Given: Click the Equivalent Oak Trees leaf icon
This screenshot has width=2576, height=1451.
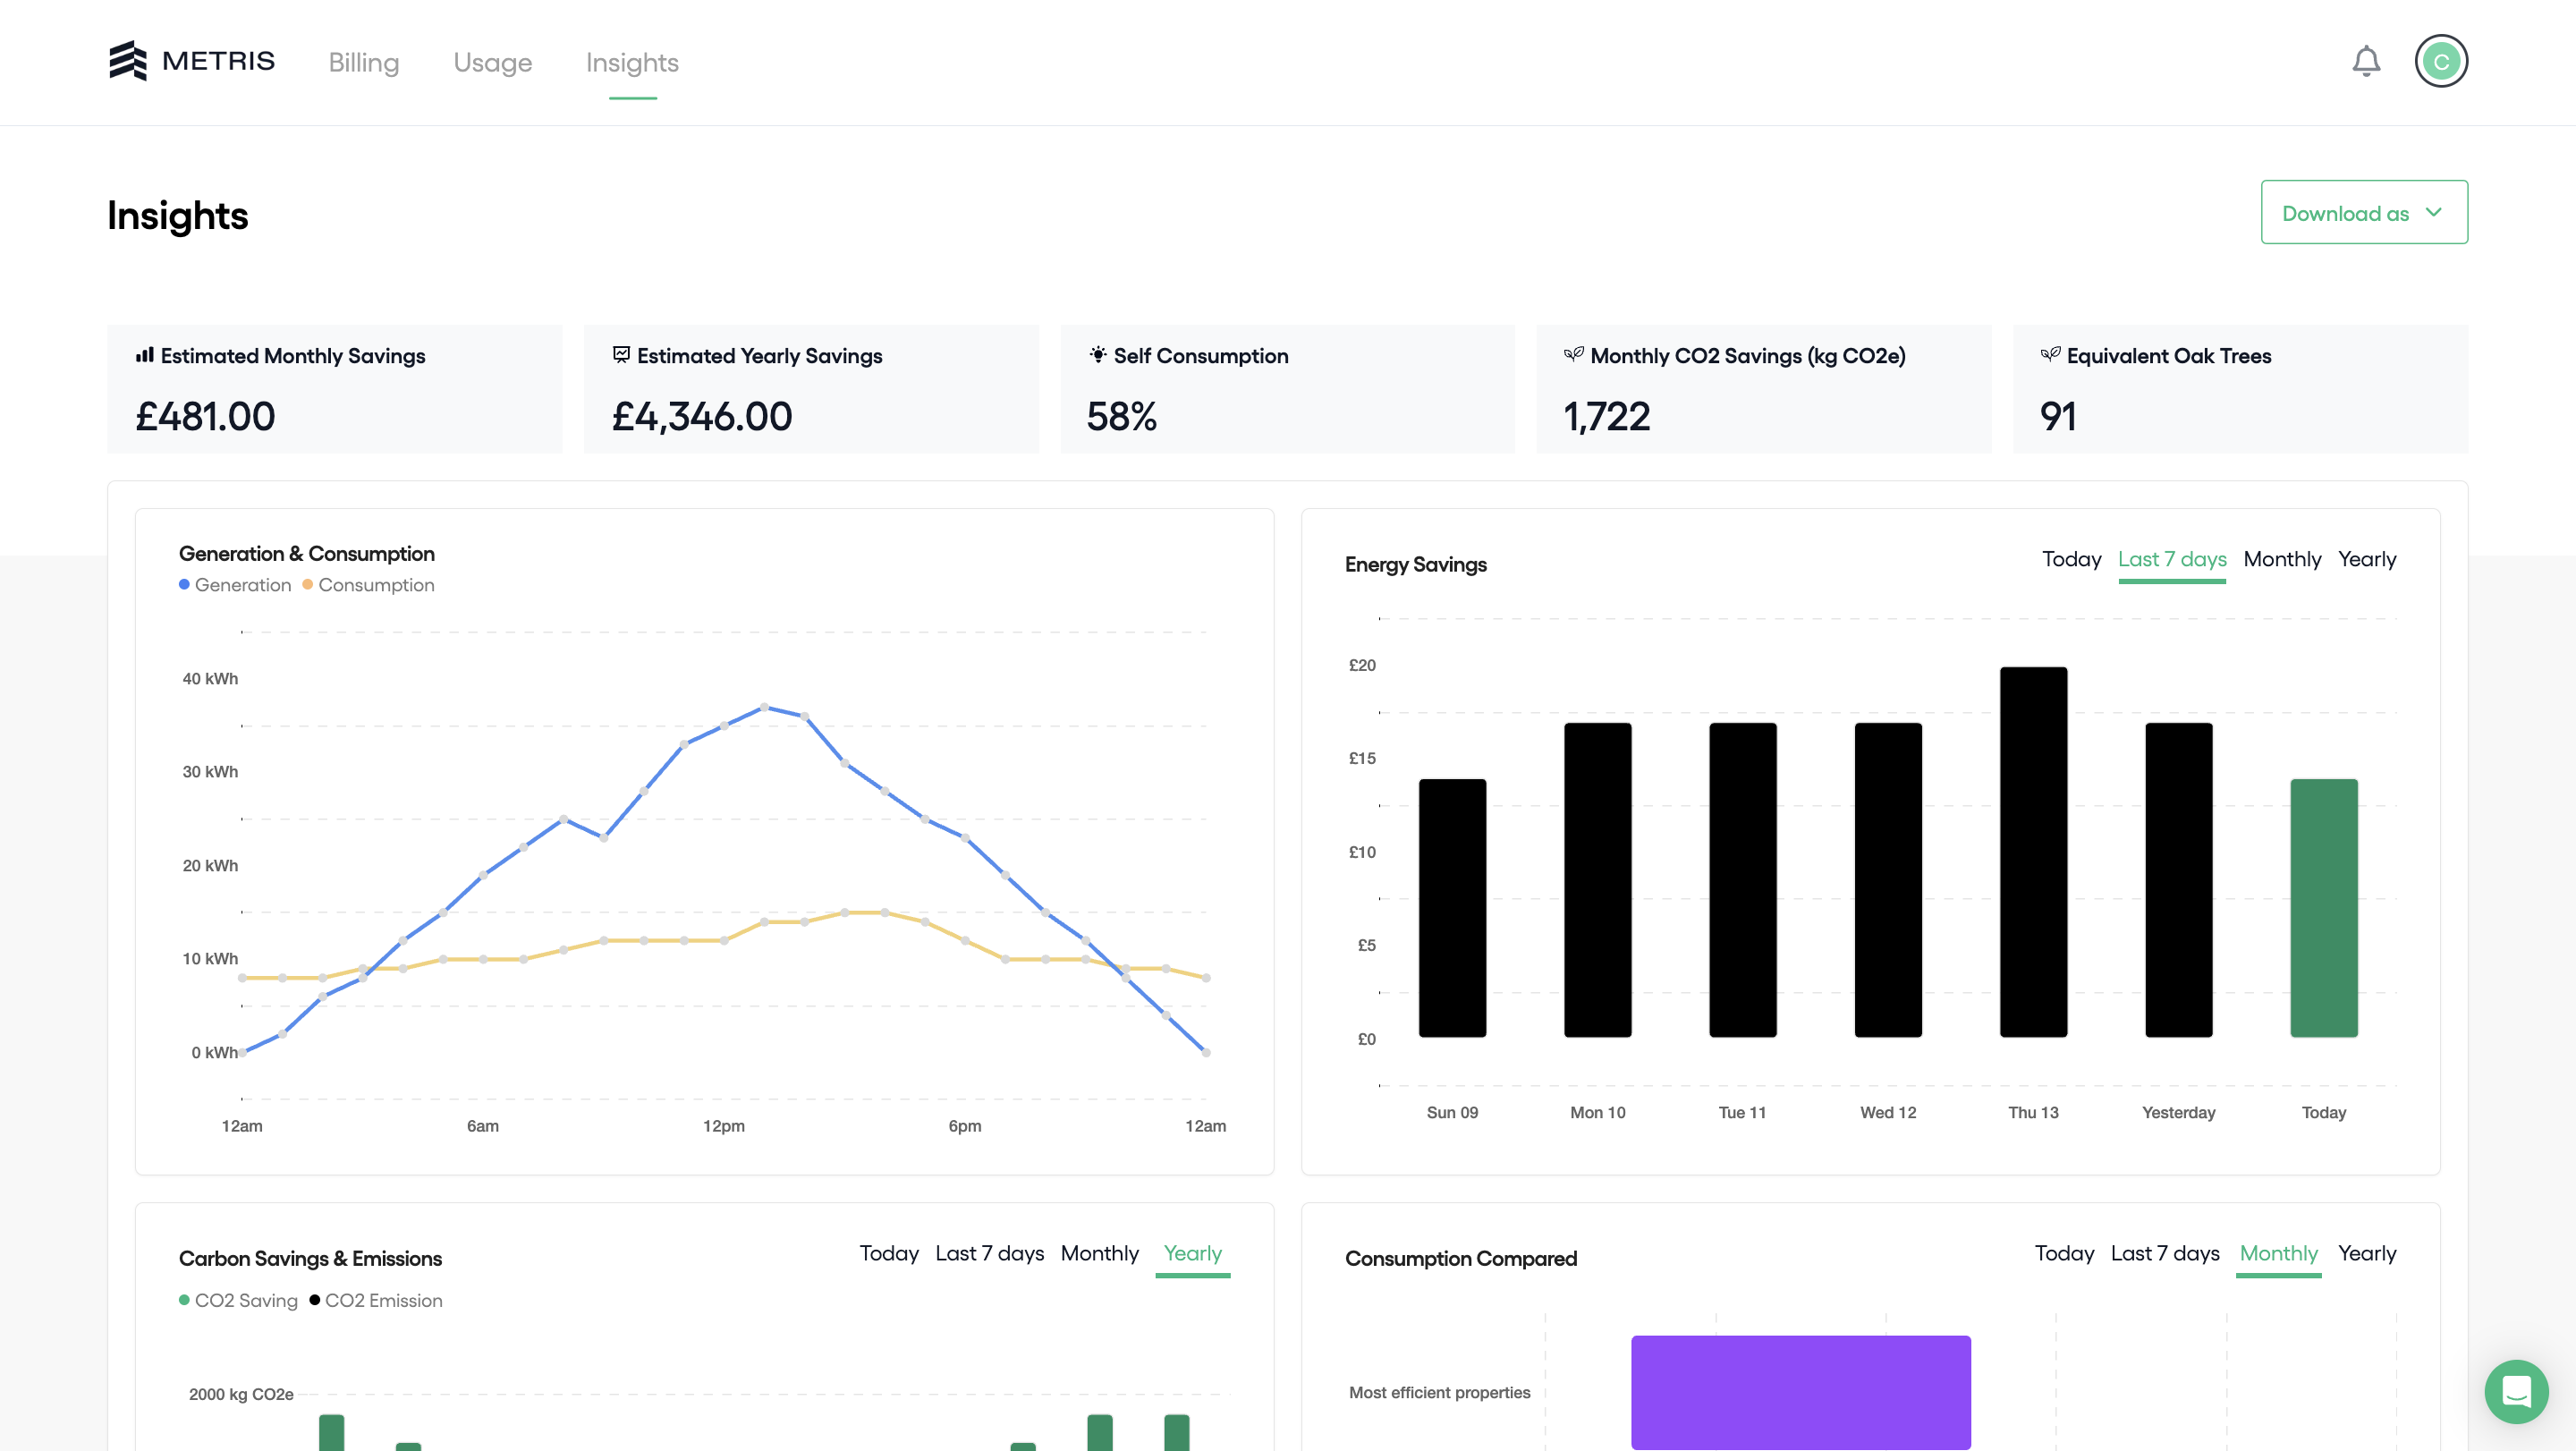Looking at the screenshot, I should (2050, 355).
